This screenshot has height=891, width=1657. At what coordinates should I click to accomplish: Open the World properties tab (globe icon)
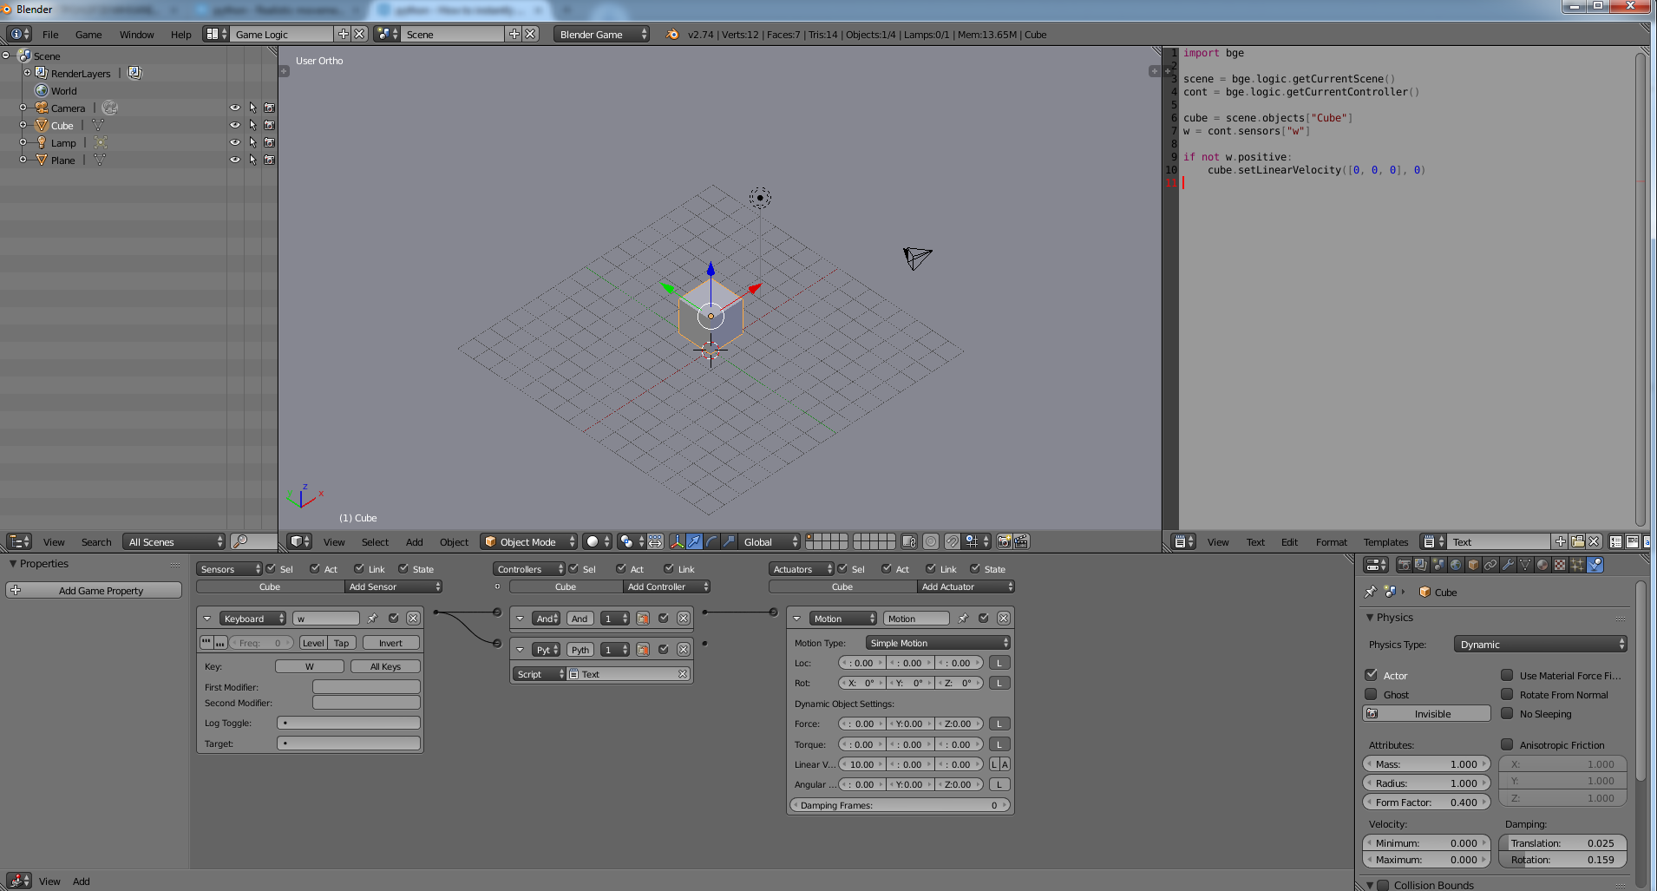click(x=1456, y=565)
